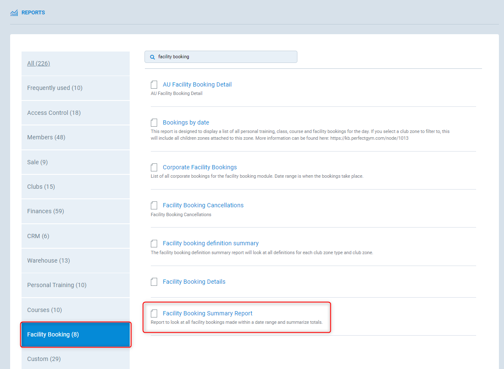Open the Finances (59) category
The height and width of the screenshot is (369, 504).
pyautogui.click(x=45, y=211)
